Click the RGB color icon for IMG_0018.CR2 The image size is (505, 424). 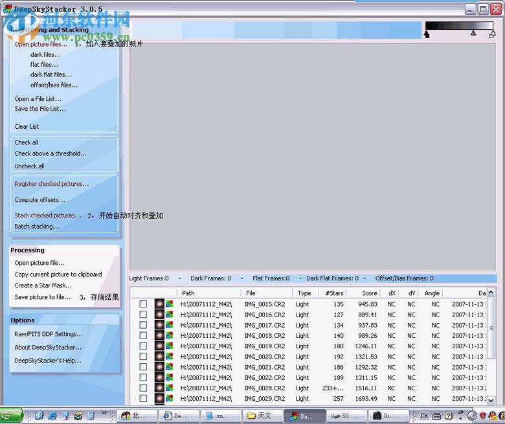170,336
